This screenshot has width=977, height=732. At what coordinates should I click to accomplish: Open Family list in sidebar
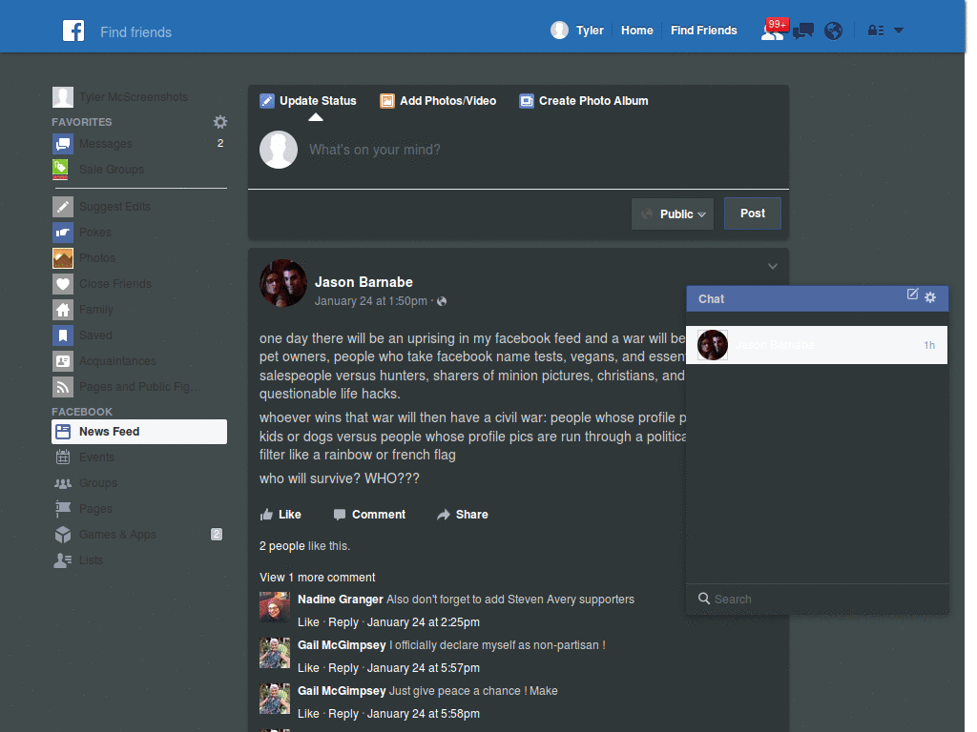coord(139,310)
